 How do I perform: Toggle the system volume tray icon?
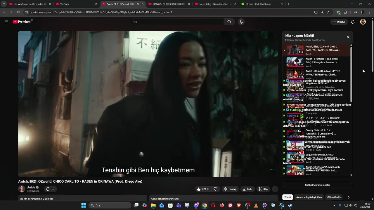[351, 205]
